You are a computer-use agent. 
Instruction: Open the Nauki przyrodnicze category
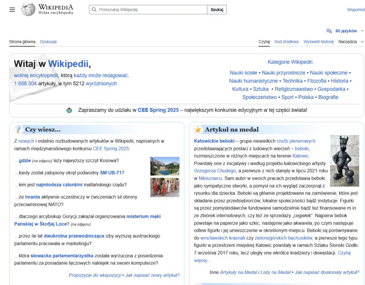283,73
